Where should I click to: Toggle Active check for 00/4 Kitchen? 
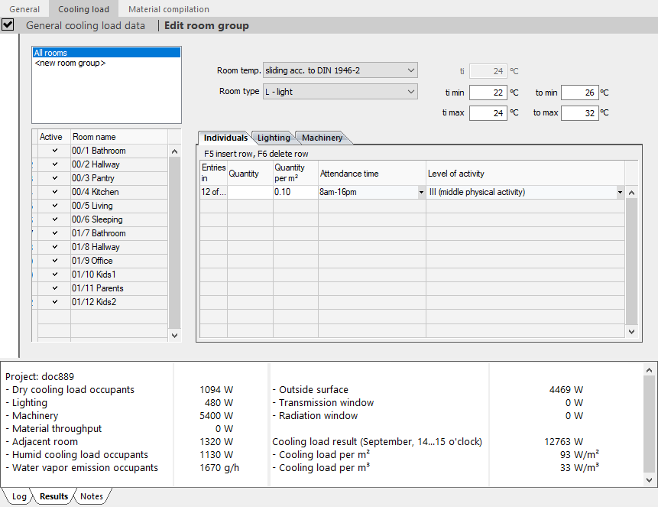click(54, 192)
